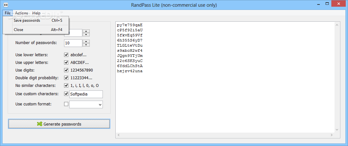This screenshot has height=146, width=348.
Task: Select the password 22c6SKSyuC
Action: pos(129,61)
